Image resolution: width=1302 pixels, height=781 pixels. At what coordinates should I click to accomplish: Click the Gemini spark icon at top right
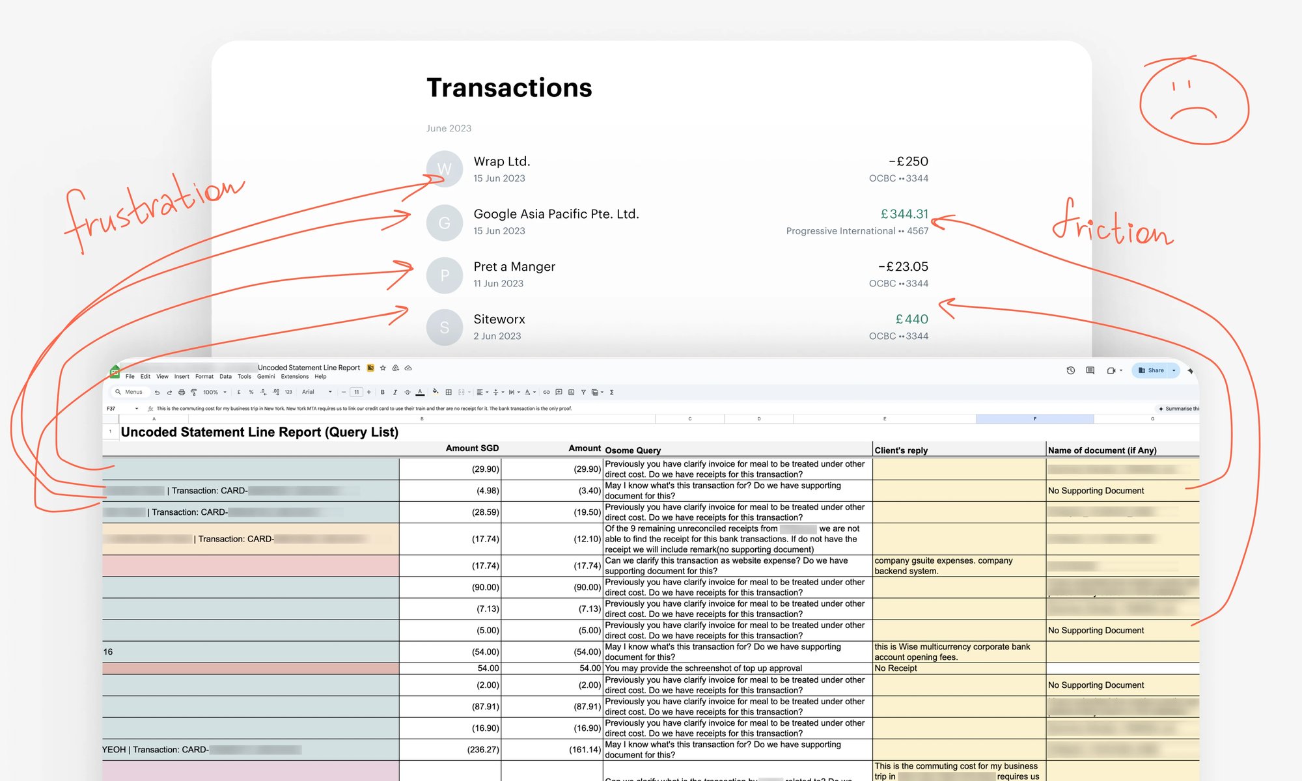click(x=1191, y=370)
